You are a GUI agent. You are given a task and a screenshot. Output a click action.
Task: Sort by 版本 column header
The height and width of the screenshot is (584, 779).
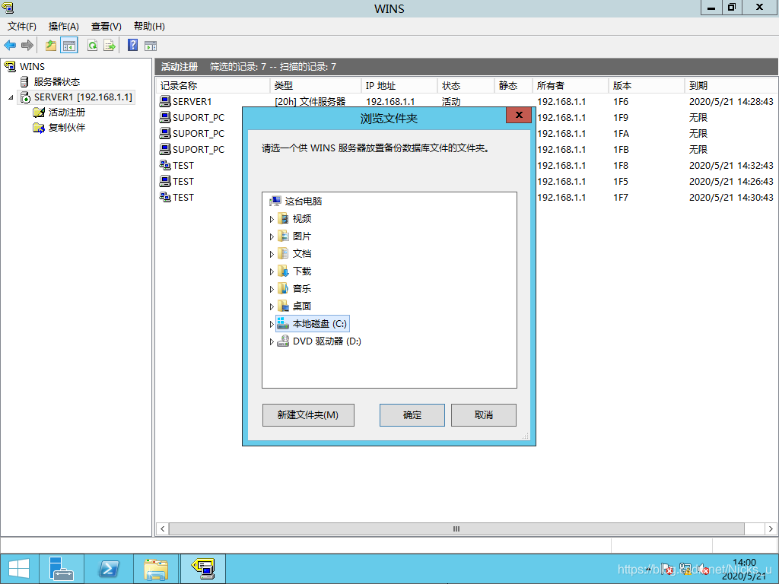(x=647, y=85)
